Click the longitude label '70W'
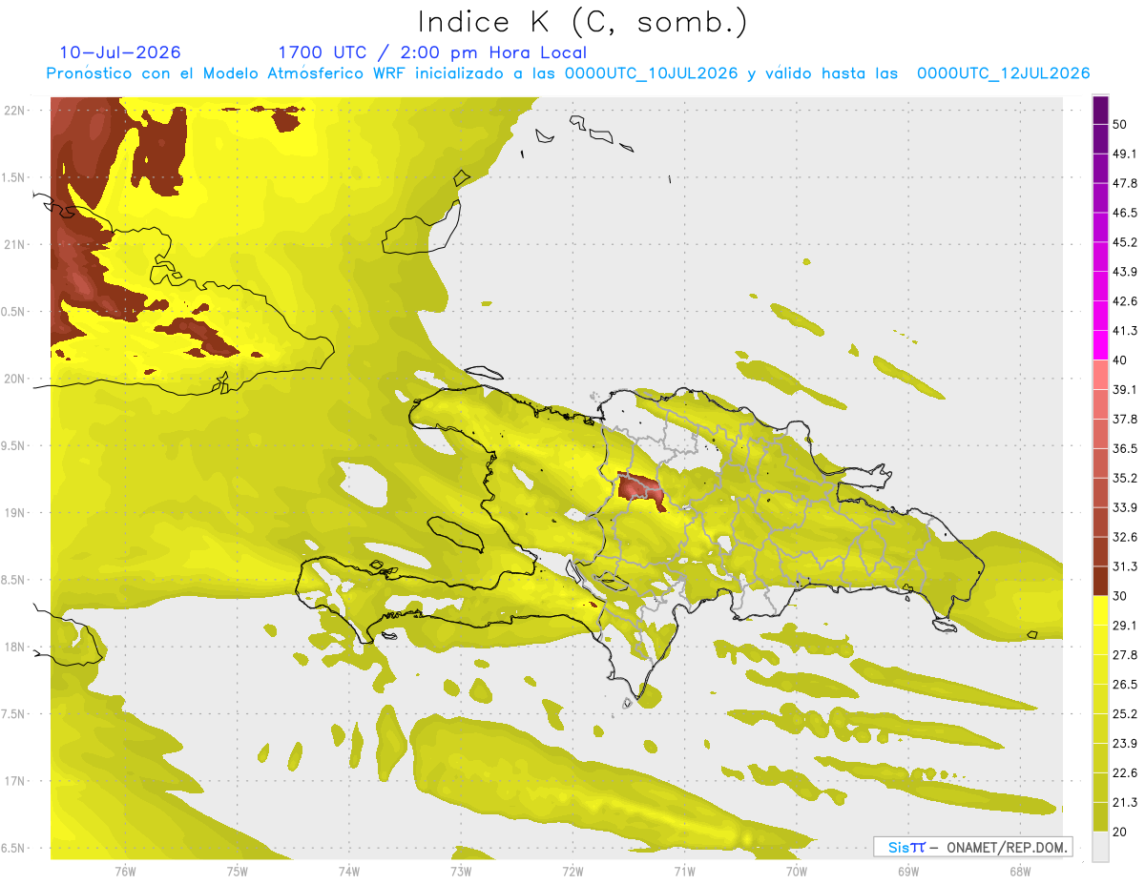Image resolution: width=1145 pixels, height=884 pixels. tap(797, 872)
